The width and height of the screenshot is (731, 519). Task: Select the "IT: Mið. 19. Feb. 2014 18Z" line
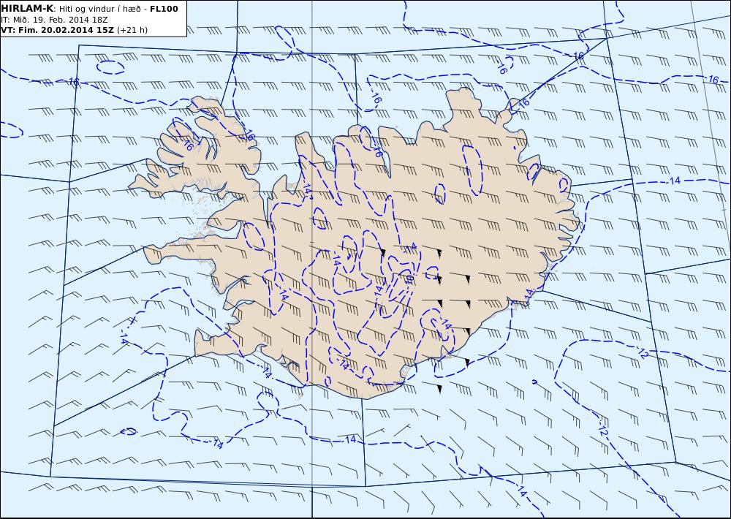pos(55,20)
